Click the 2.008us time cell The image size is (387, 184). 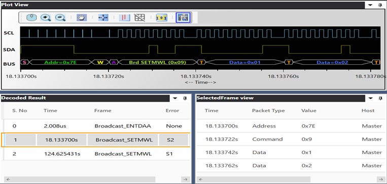pos(55,126)
